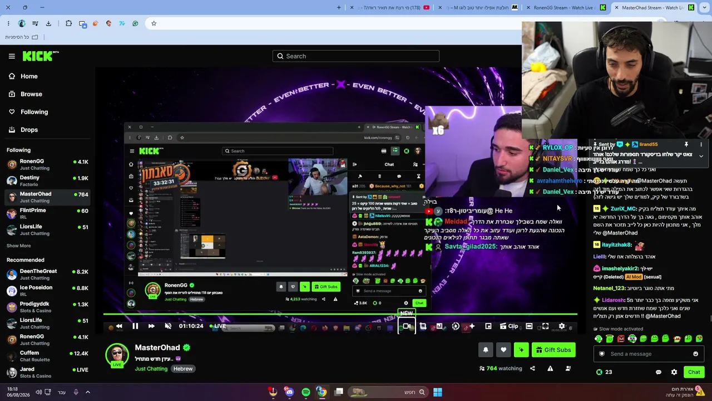This screenshot has width=712, height=401.
Task: Open video player settings gear
Action: (x=562, y=326)
